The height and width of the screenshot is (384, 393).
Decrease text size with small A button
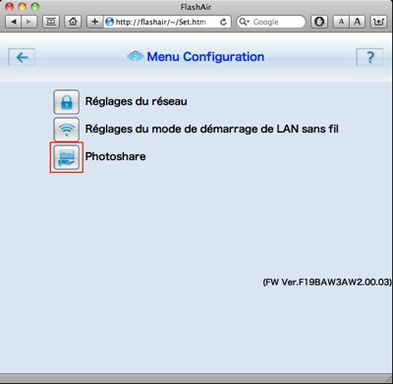click(x=341, y=22)
